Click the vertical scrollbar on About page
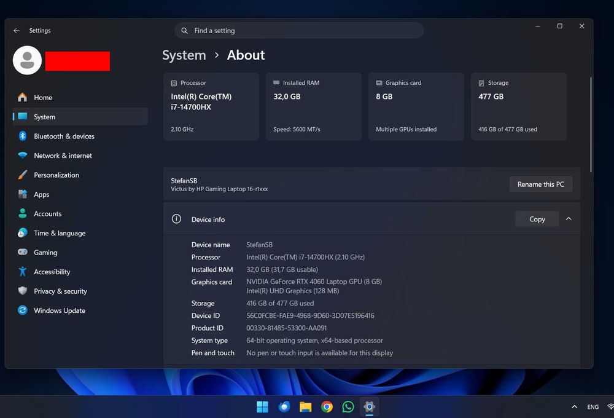Image resolution: width=614 pixels, height=418 pixels. tap(591, 125)
